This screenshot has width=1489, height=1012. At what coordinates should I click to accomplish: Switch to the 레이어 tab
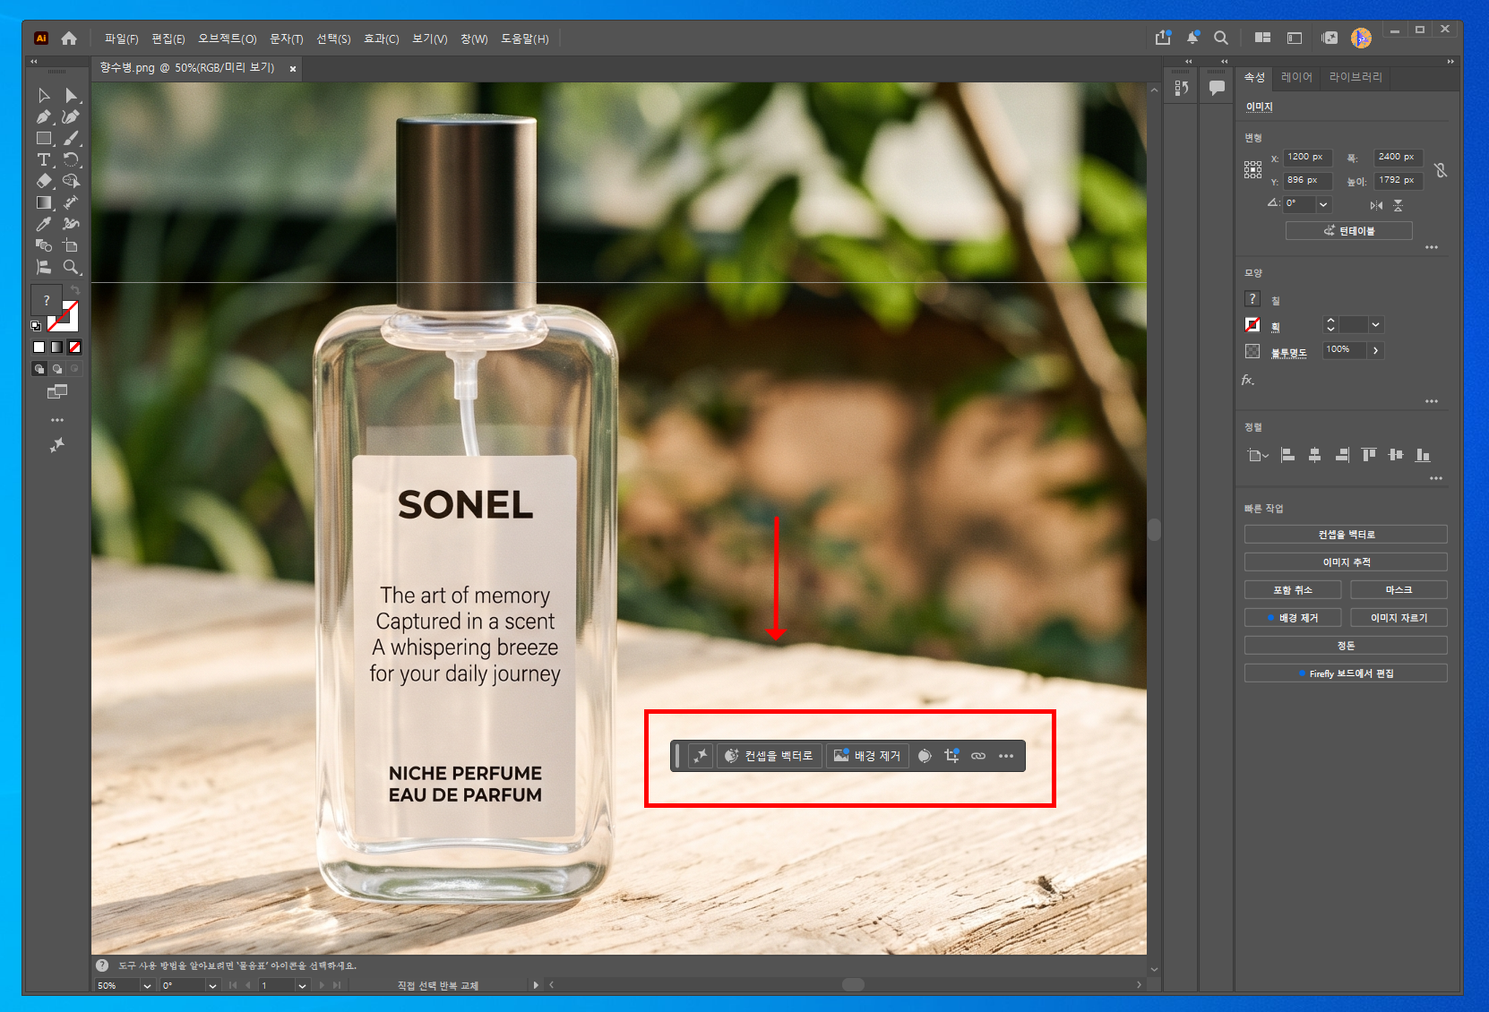(1296, 77)
